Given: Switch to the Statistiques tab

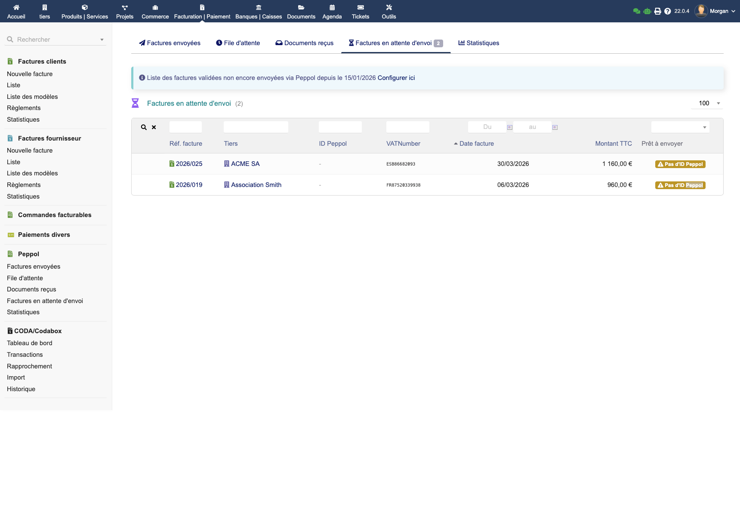Looking at the screenshot, I should pyautogui.click(x=479, y=43).
